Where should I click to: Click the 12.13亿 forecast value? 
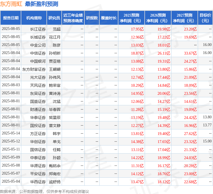(137, 69)
